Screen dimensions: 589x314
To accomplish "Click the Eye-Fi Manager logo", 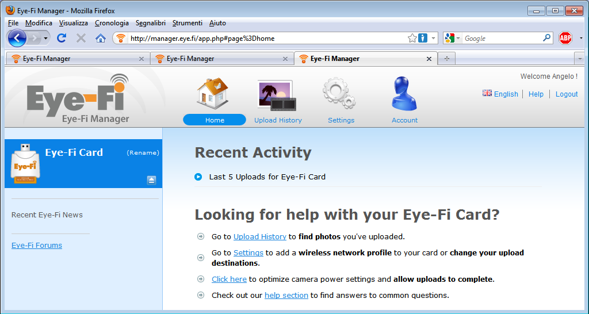I will (x=78, y=98).
